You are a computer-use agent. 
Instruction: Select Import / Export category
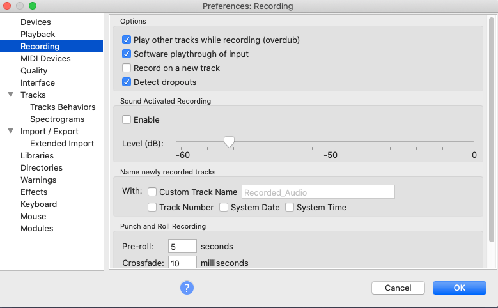(49, 131)
